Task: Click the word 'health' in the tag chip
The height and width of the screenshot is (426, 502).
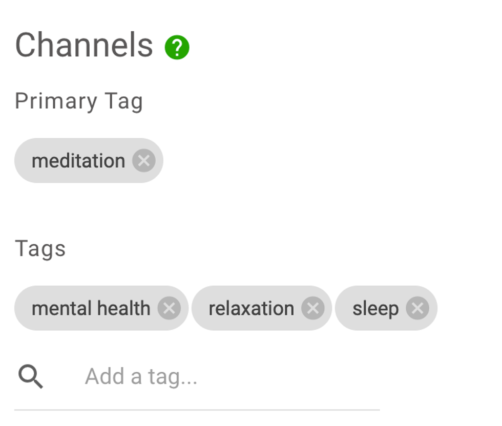Action: tap(123, 308)
